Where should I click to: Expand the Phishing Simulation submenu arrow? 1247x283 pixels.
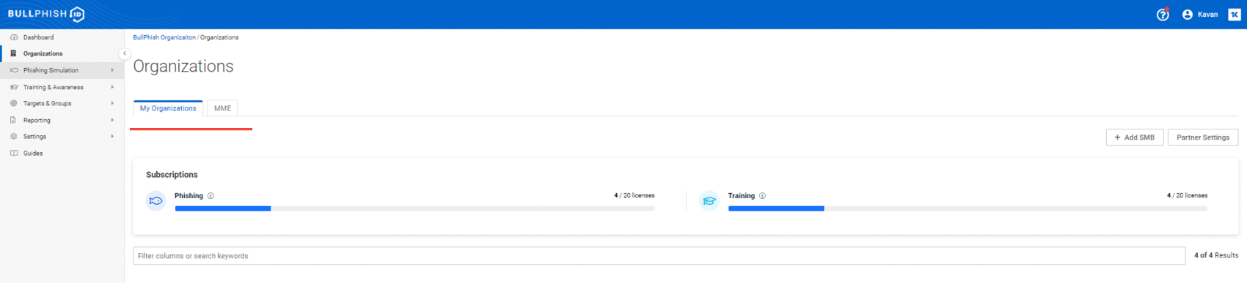point(112,70)
